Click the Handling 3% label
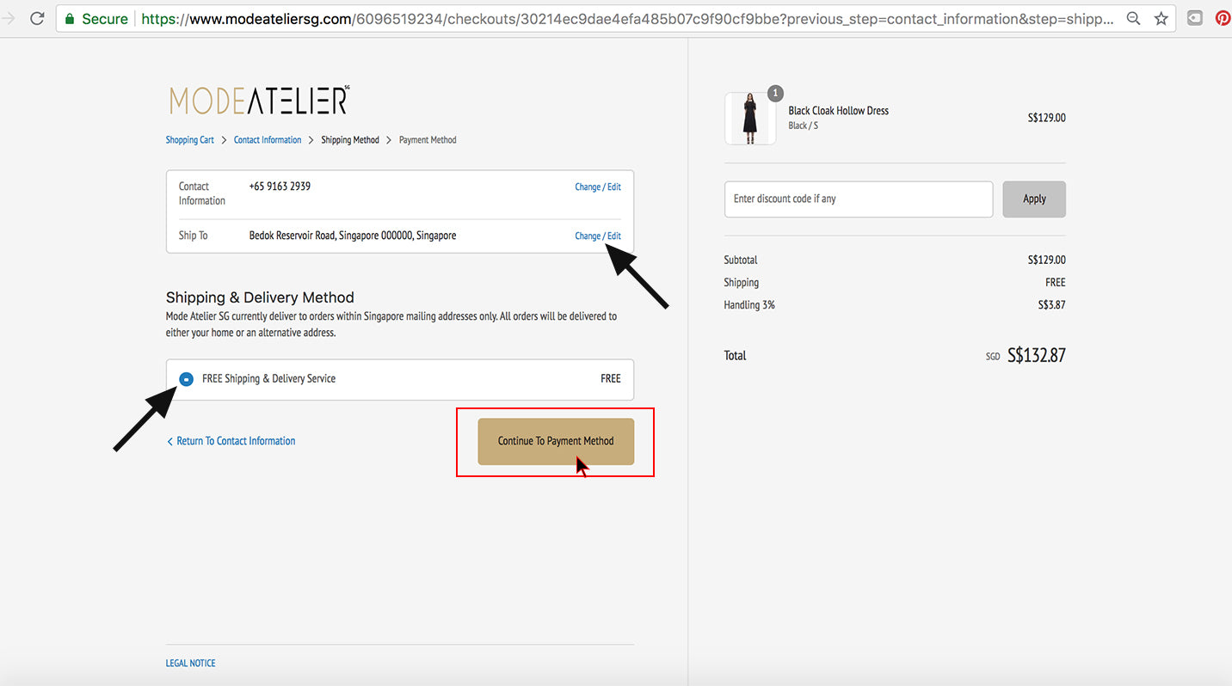Screen dimensions: 1232x686 [749, 305]
